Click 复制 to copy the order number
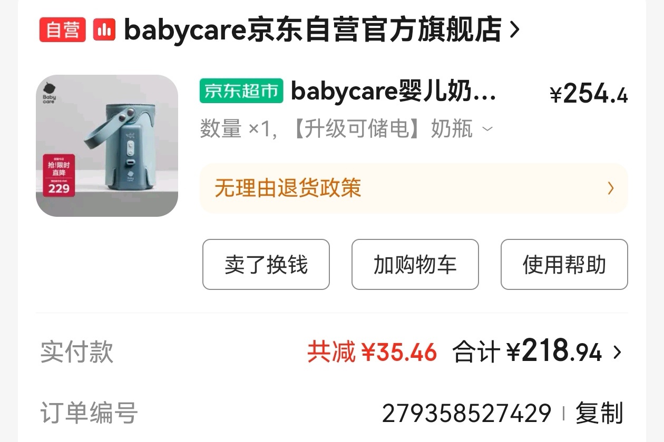The image size is (664, 442). click(x=599, y=413)
